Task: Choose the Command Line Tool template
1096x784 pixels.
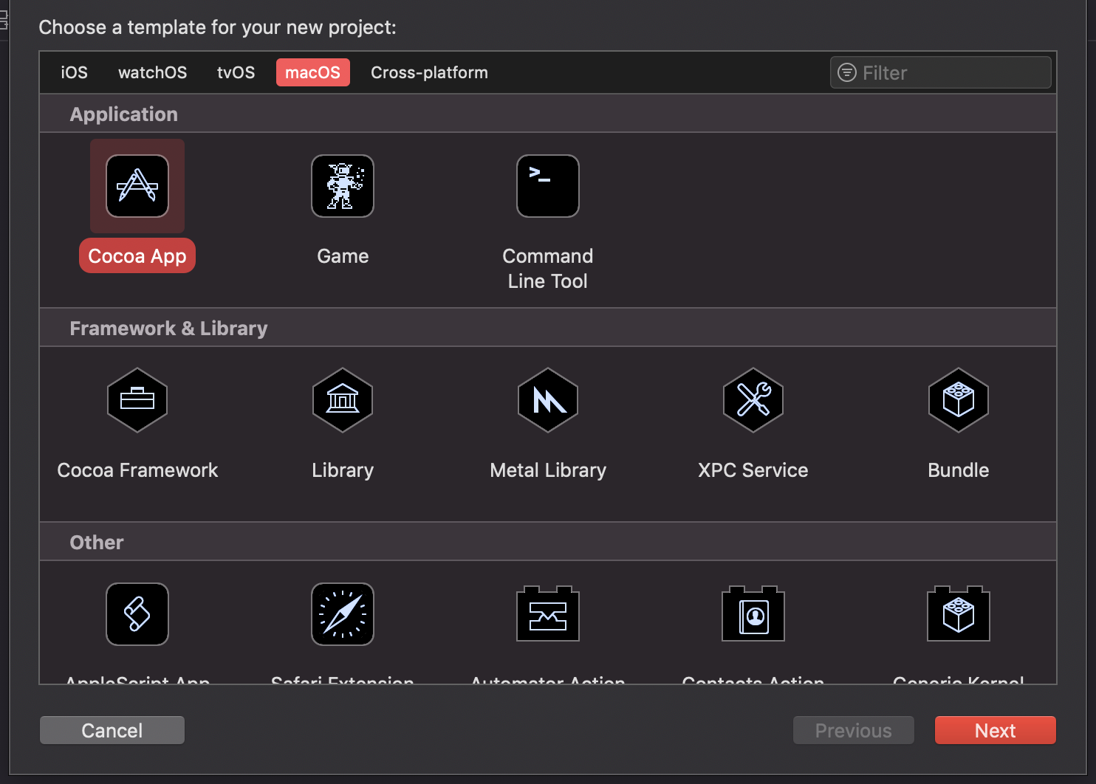Action: (x=547, y=186)
